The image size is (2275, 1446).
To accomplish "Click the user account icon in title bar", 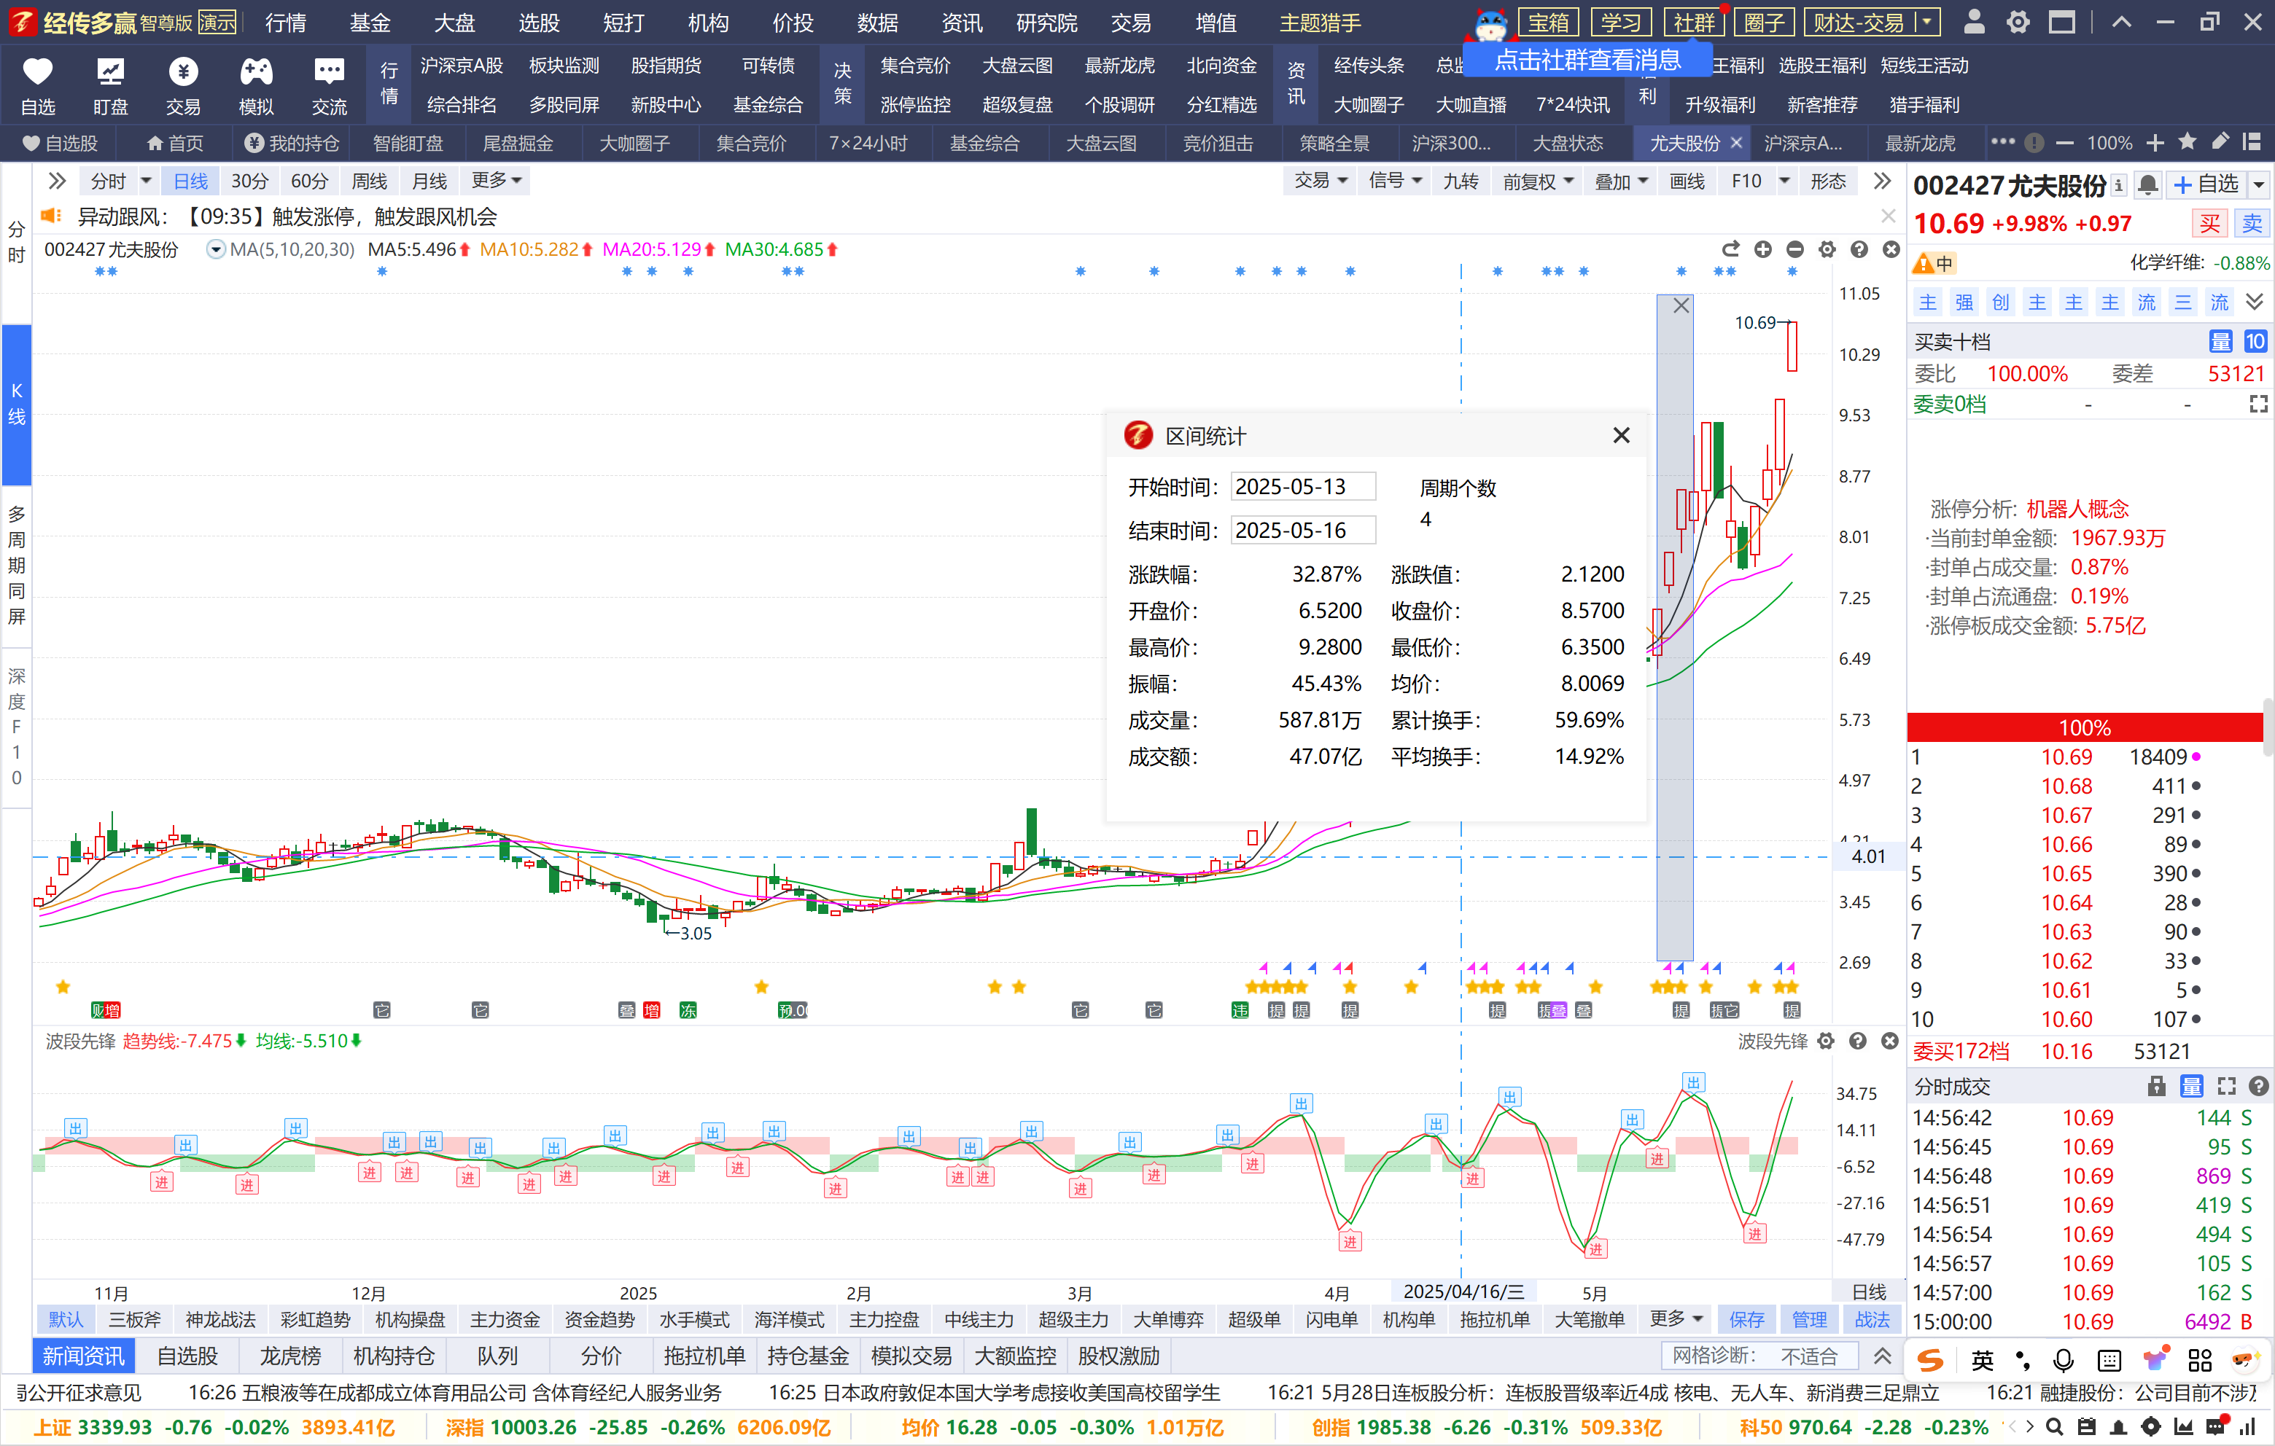I will coord(1974,22).
